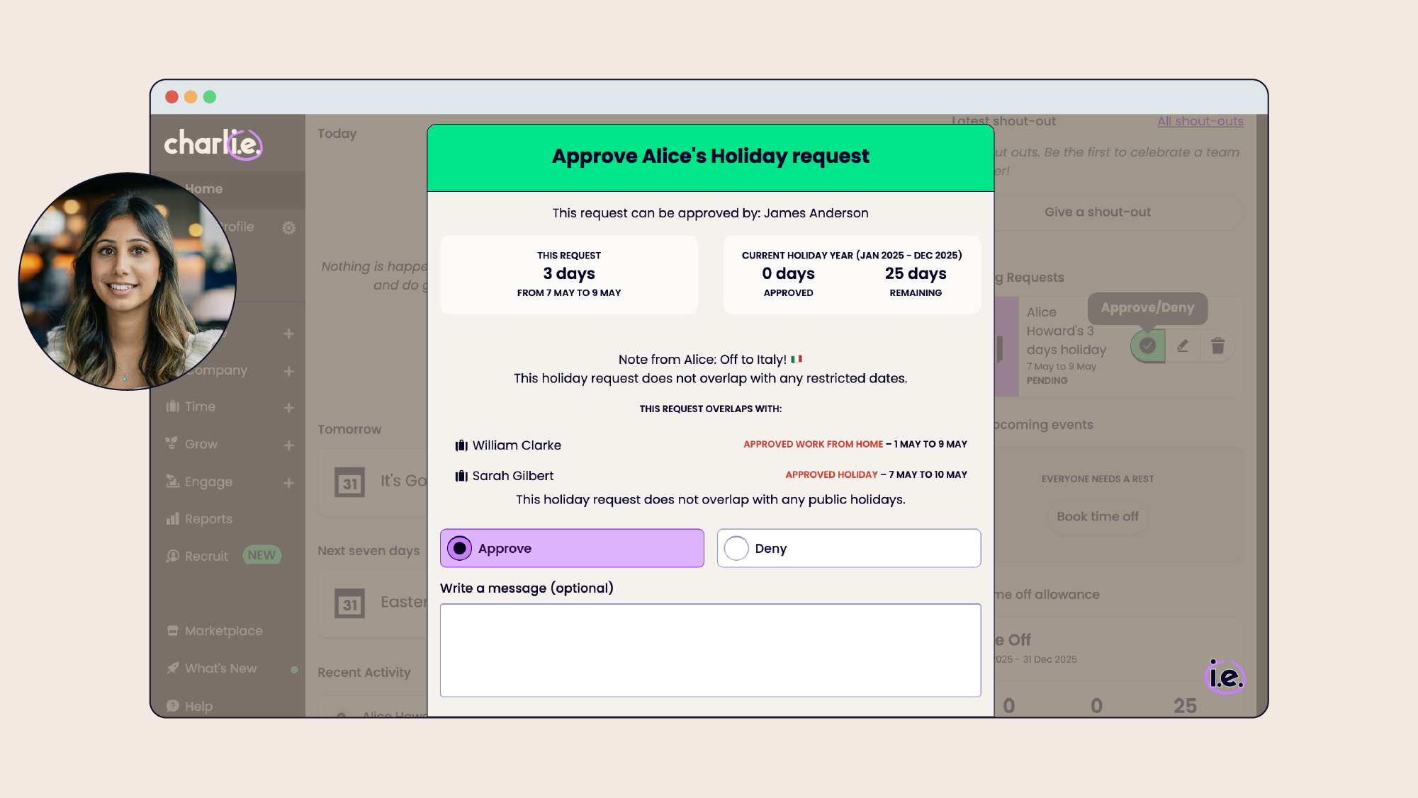Screen dimensions: 1418x798
Task: Click the profile settings gear icon
Action: [288, 227]
